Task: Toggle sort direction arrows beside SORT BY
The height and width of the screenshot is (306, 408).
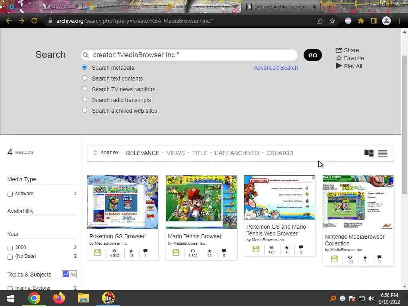Action: coord(95,153)
